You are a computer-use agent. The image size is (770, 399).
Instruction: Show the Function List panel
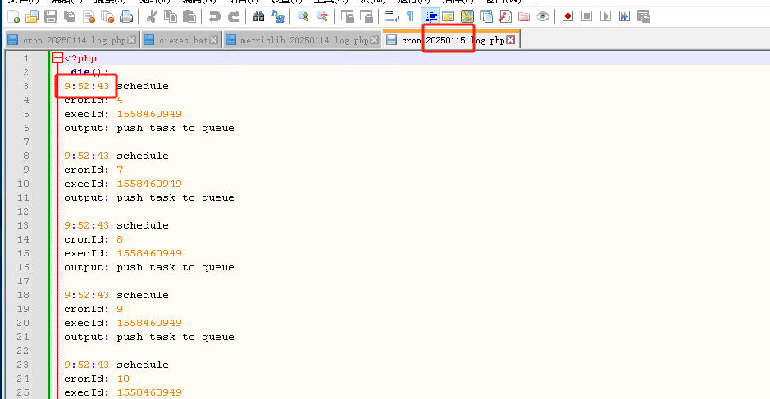click(505, 16)
